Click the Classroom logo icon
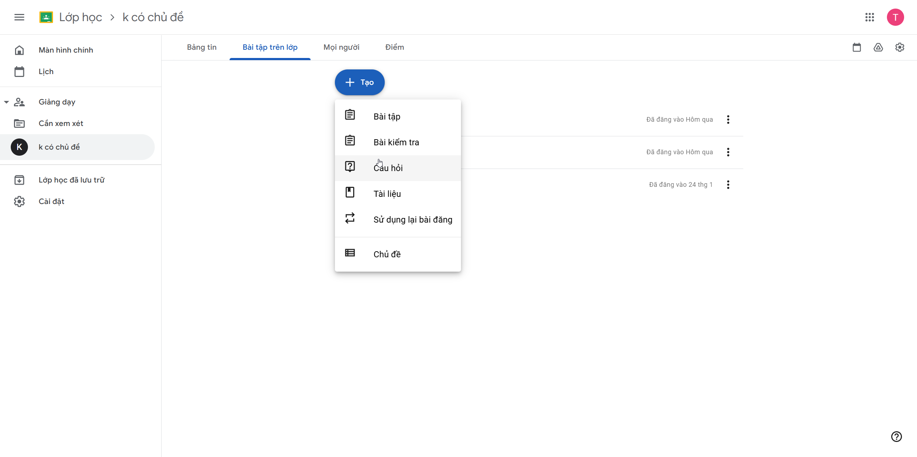 pos(46,17)
